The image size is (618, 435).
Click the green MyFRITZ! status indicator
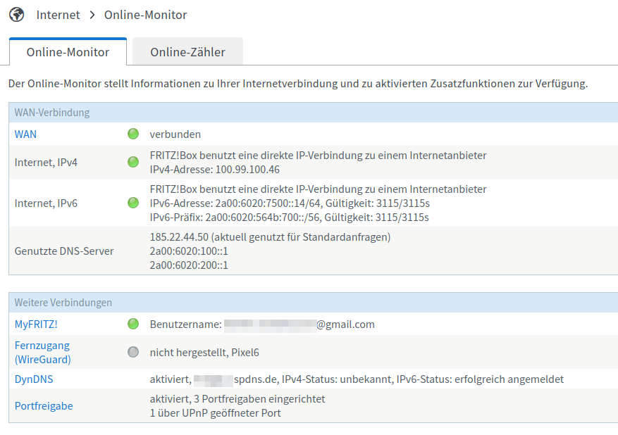(133, 324)
